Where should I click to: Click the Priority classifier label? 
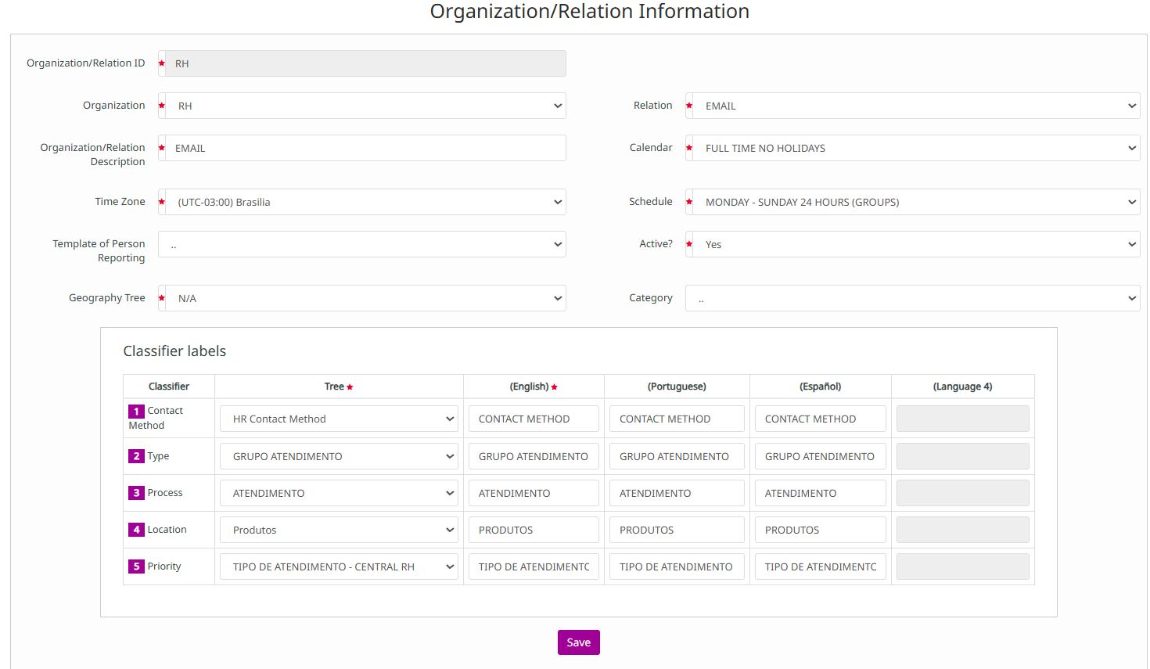(x=164, y=566)
